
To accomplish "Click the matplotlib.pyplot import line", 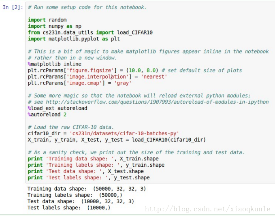I will tap(74, 39).
